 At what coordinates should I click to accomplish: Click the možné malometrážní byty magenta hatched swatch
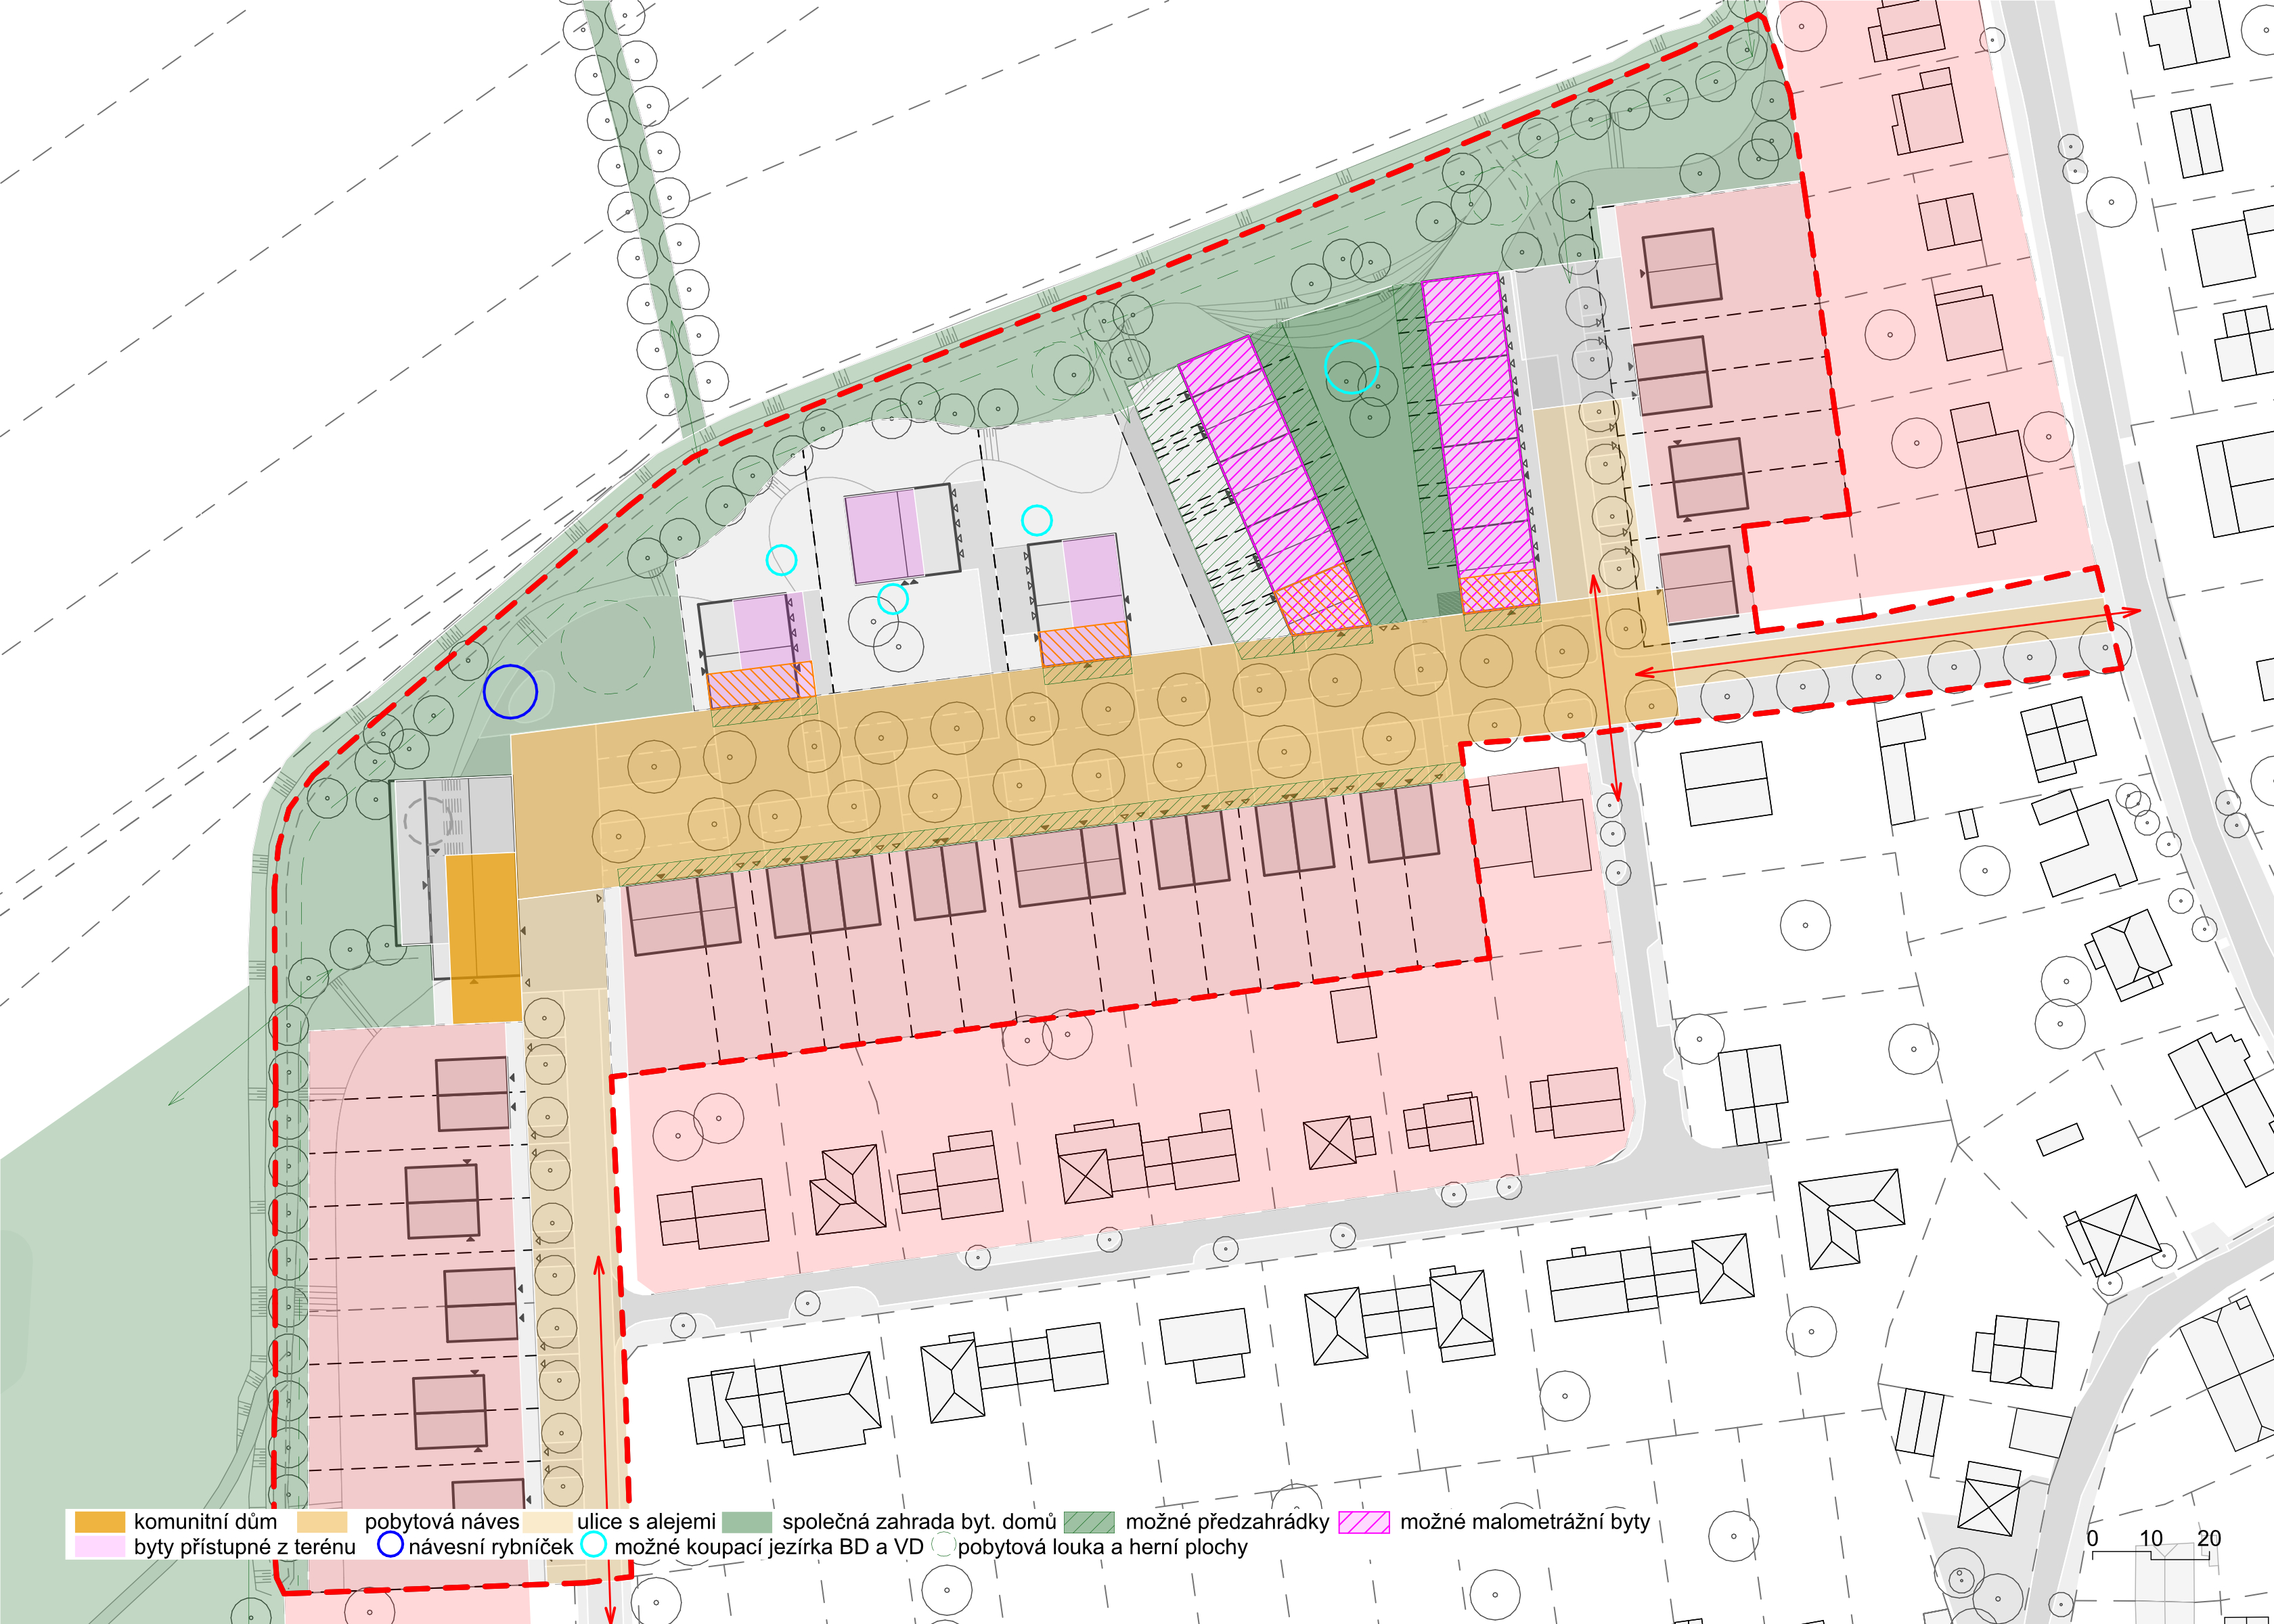pyautogui.click(x=1364, y=1522)
